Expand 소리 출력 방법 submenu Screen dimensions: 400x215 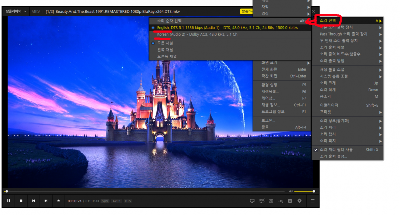(x=347, y=61)
